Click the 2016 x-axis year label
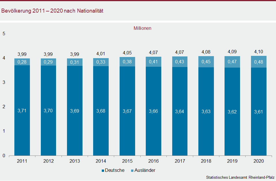 click(154, 161)
